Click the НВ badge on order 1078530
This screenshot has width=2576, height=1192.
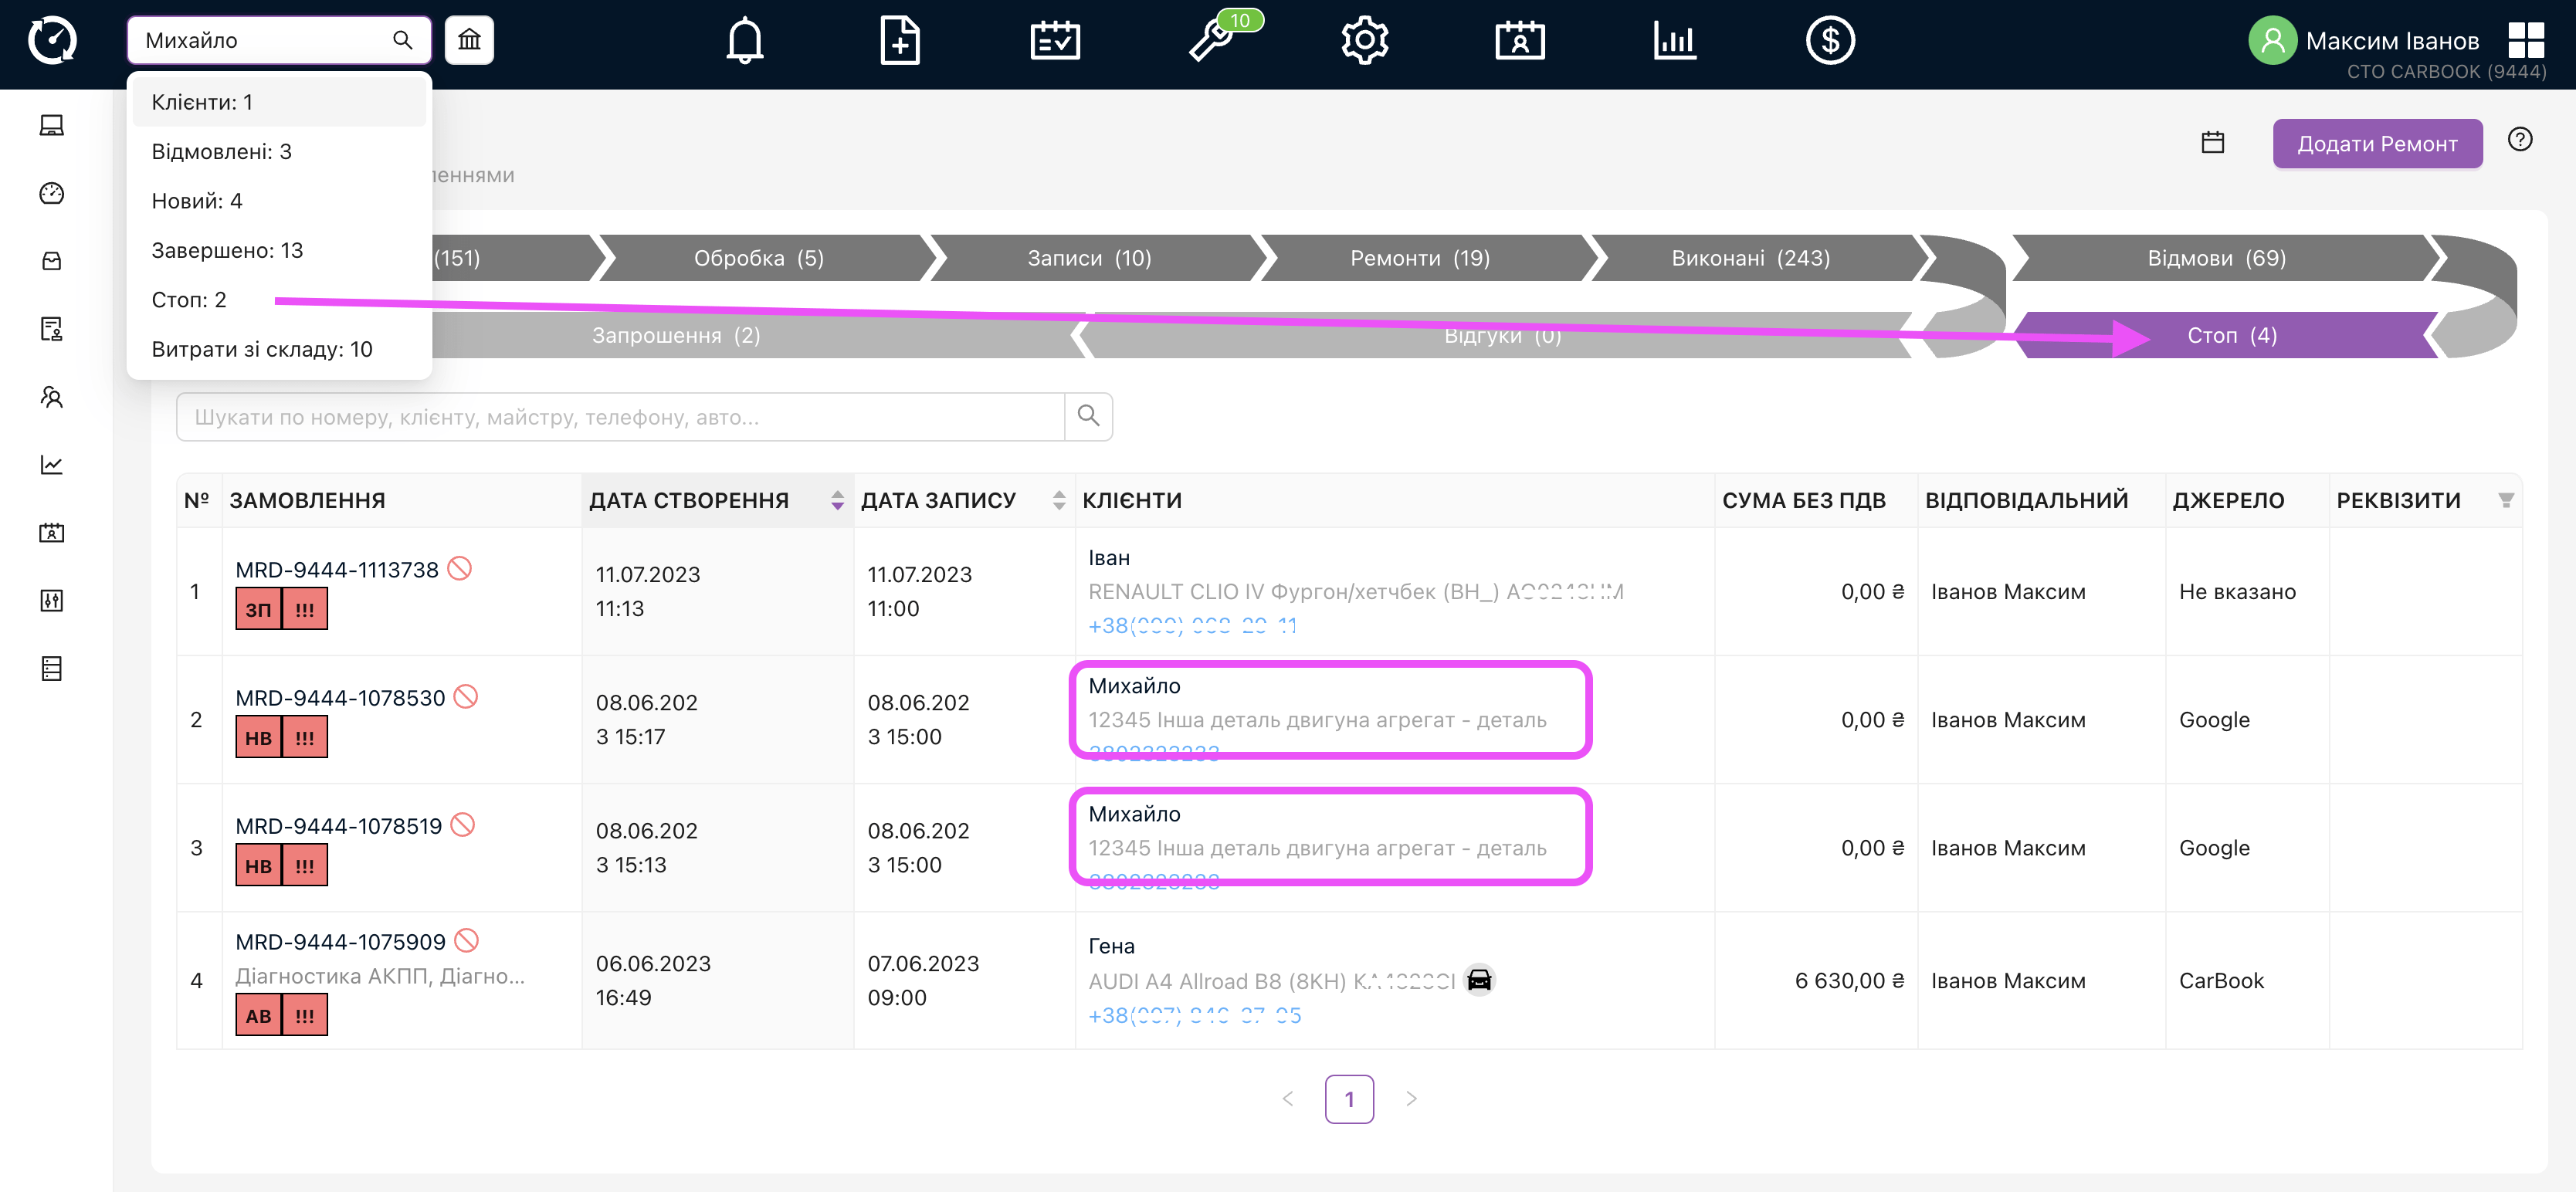point(258,737)
